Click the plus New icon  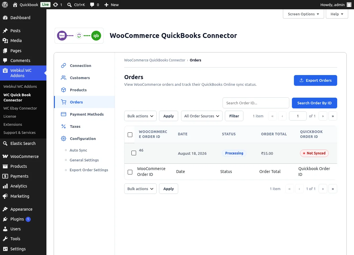click(x=106, y=5)
